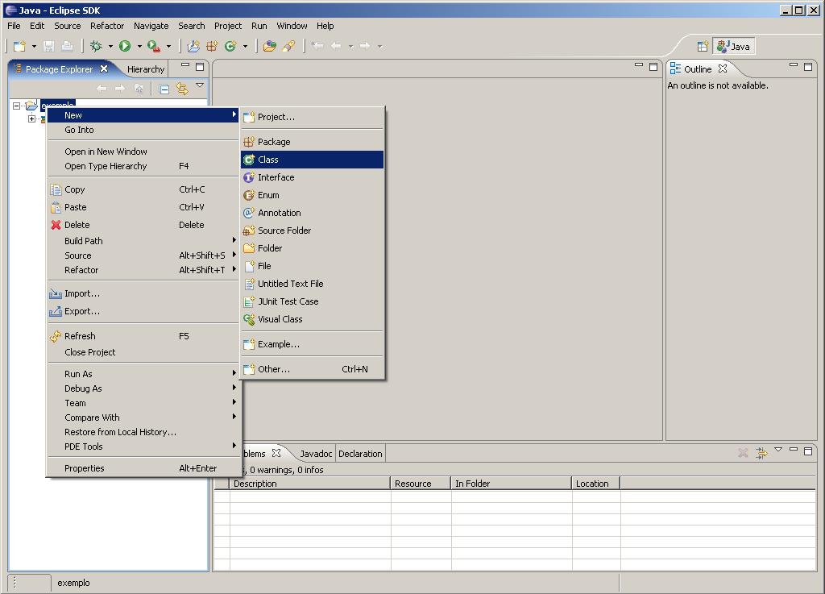The image size is (825, 594).
Task: Click the New Java Class toolbar icon
Action: 230,46
